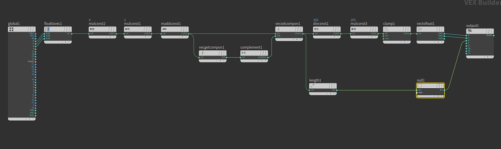Toggle rightmost flag on divconst1 node

tap(339, 29)
